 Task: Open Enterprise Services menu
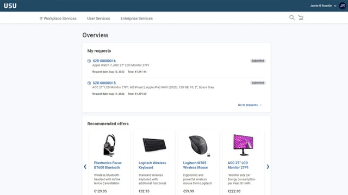[136, 18]
